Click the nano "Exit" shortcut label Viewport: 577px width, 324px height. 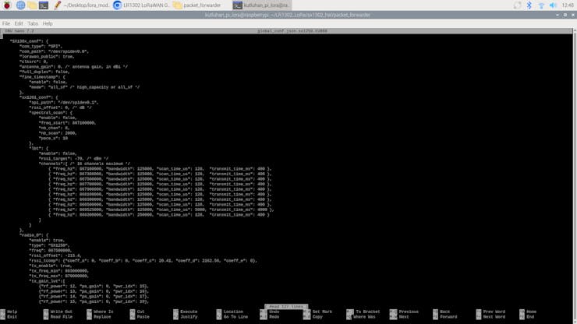coord(12,317)
